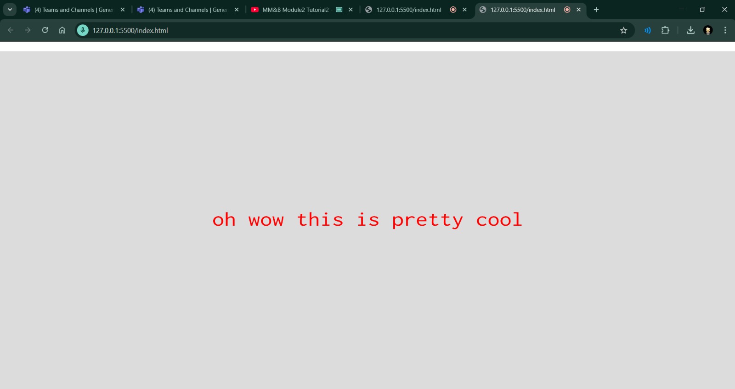Open the Extensions puzzle piece menu
The image size is (735, 389).
pyautogui.click(x=665, y=30)
